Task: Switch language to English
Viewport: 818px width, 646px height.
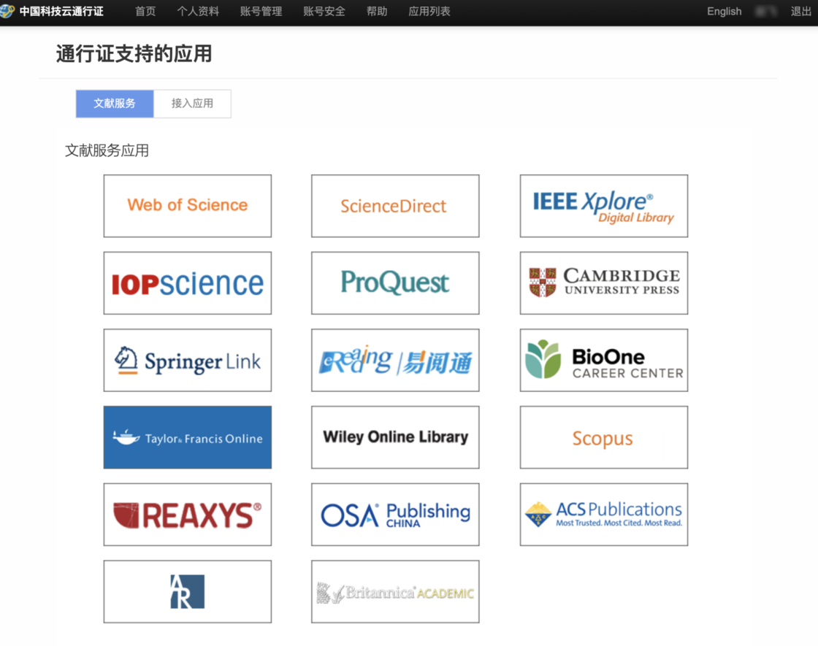Action: tap(724, 12)
